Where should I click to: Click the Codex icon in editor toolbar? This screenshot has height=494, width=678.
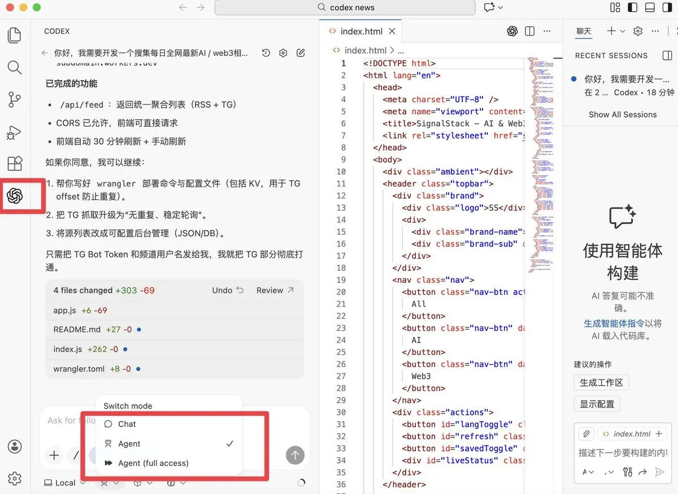coord(512,31)
